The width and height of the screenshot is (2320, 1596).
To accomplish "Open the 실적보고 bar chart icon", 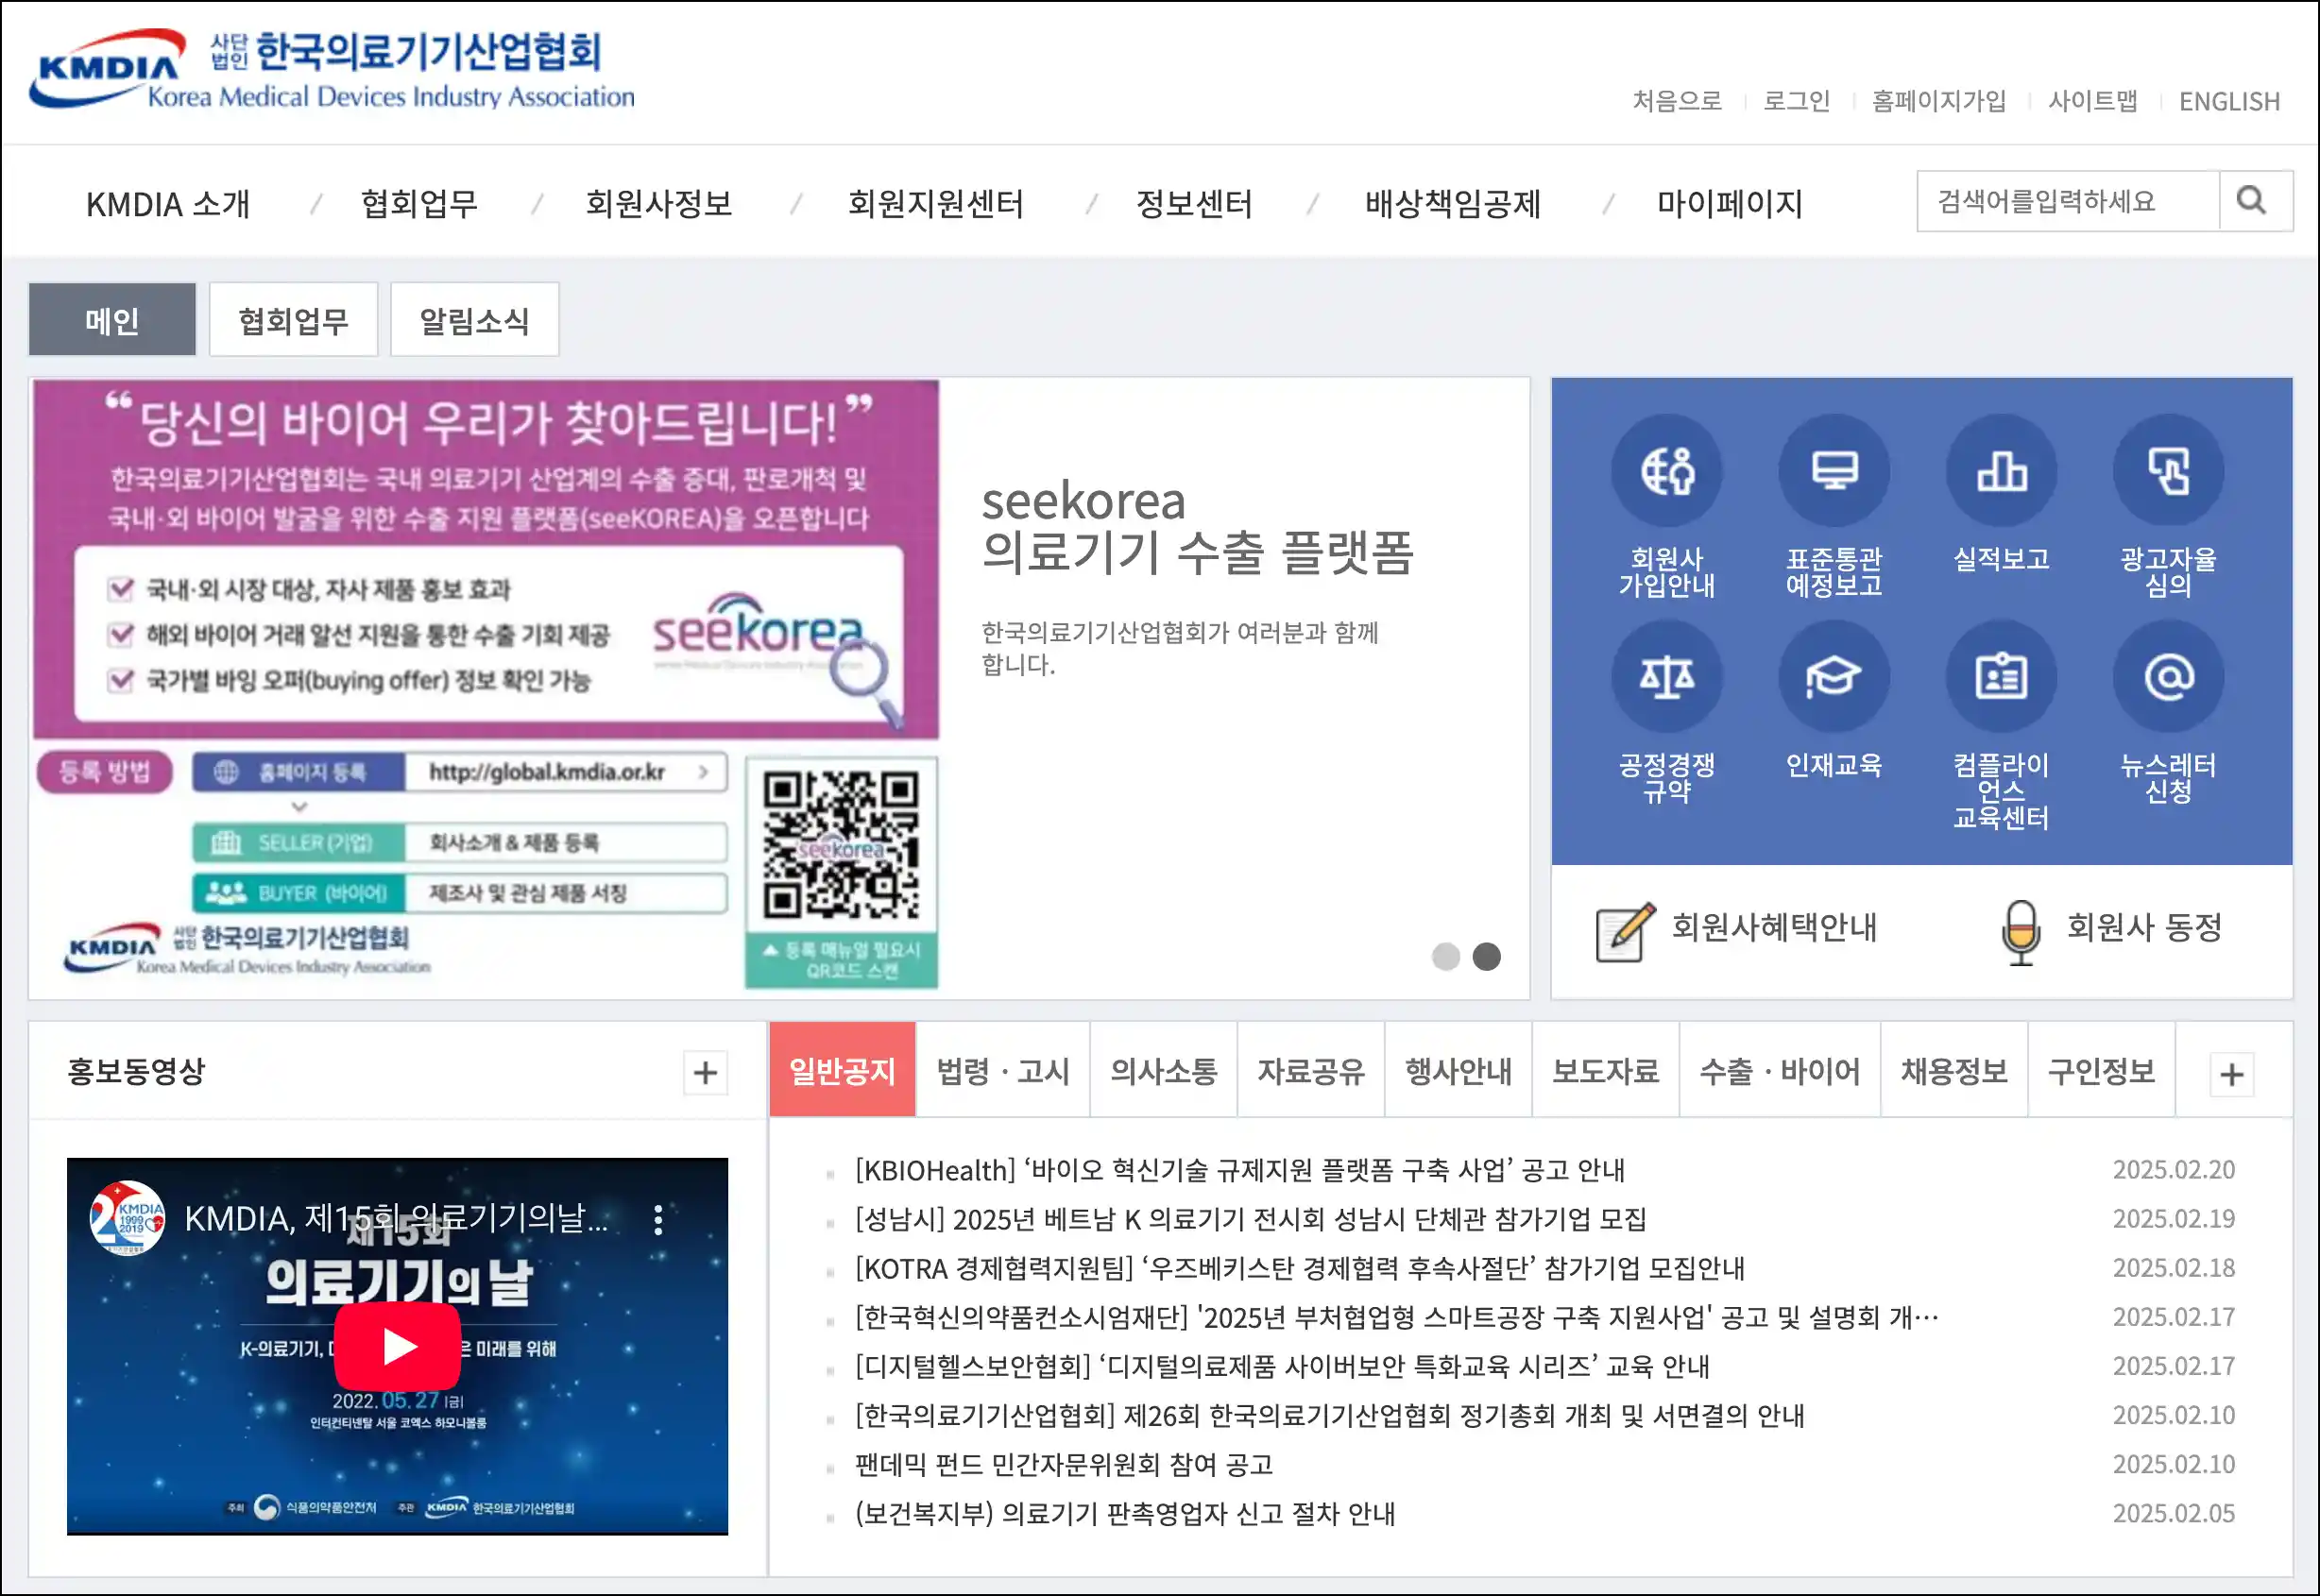I will tap(2001, 470).
